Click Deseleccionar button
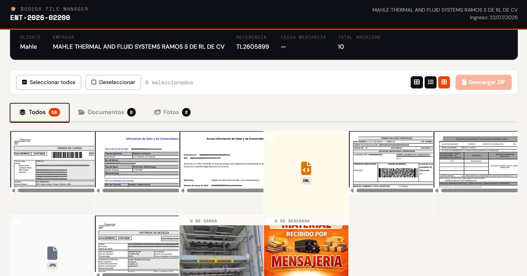This screenshot has height=276, width=527. (113, 82)
